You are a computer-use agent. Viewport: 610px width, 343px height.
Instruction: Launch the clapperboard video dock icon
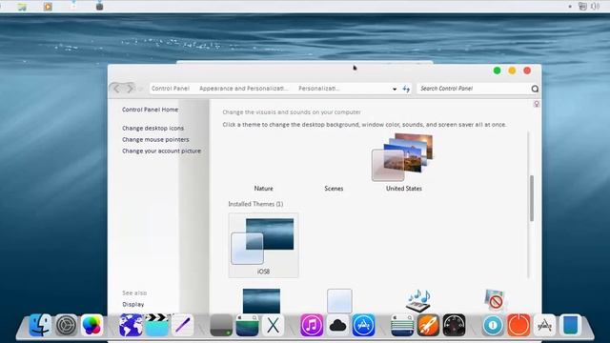156,325
